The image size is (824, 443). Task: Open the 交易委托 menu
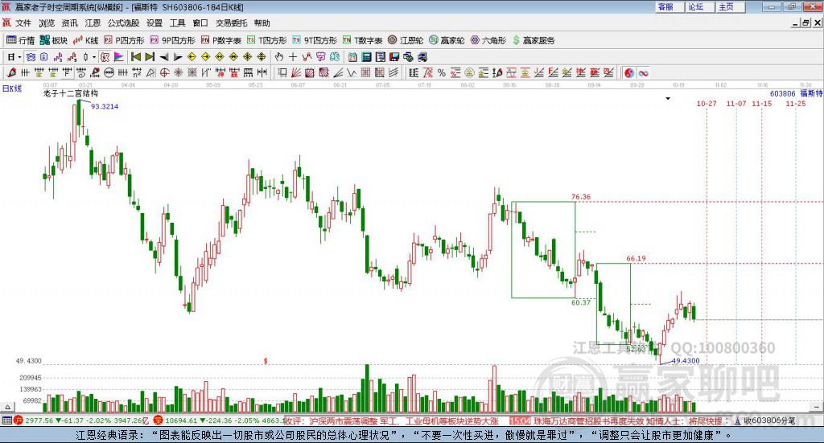coord(231,23)
